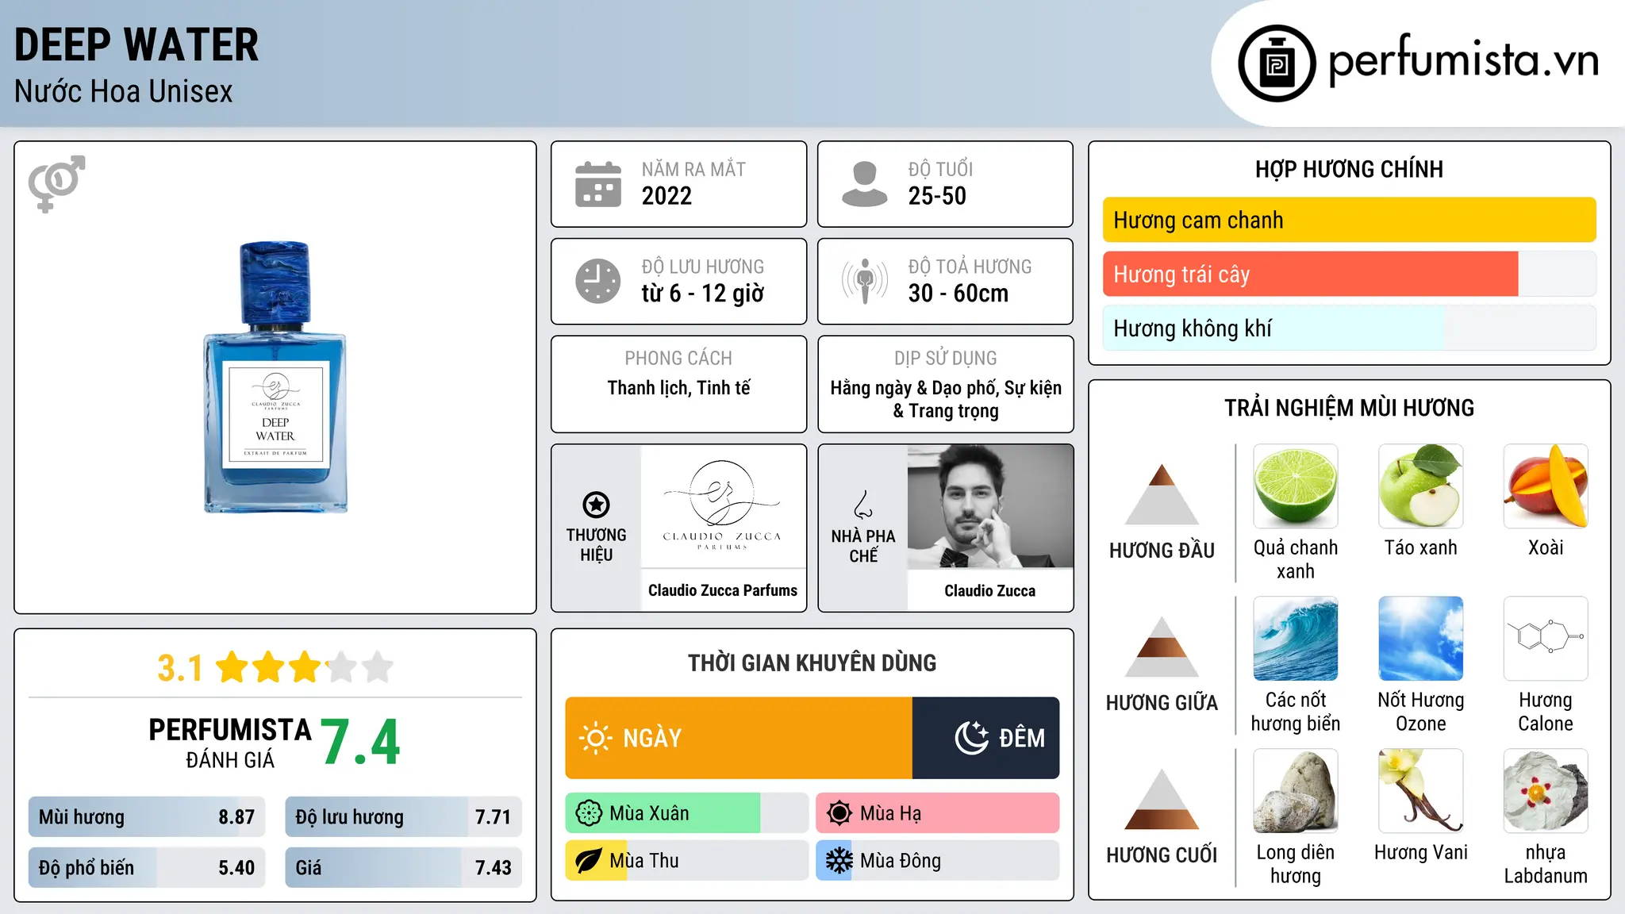The height and width of the screenshot is (914, 1625).
Task: Click the style text Thanh lịch, Tinh tế
Action: (679, 388)
